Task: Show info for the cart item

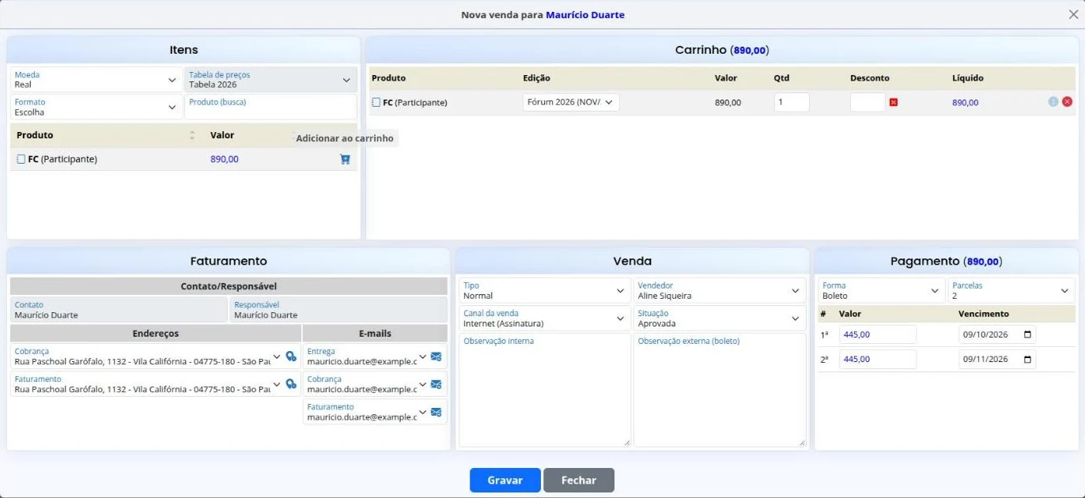Action: click(1053, 102)
